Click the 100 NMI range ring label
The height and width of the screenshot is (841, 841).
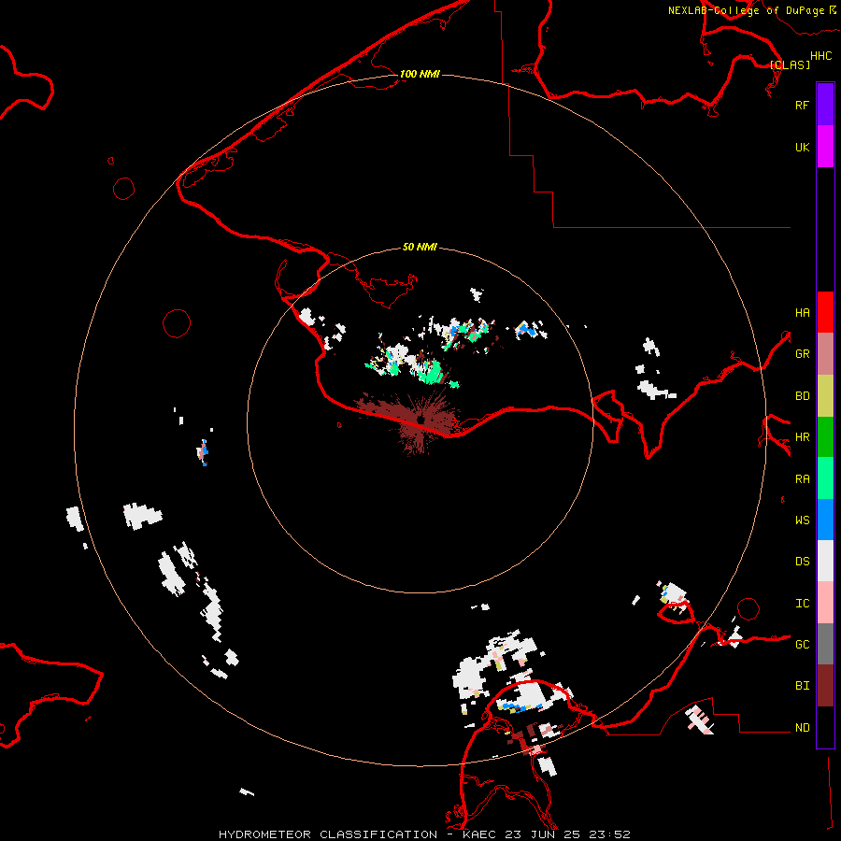[x=420, y=74]
